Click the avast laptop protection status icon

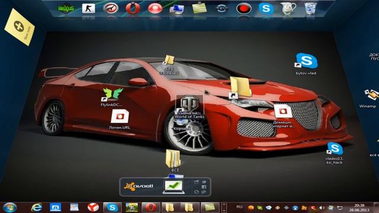(174, 187)
